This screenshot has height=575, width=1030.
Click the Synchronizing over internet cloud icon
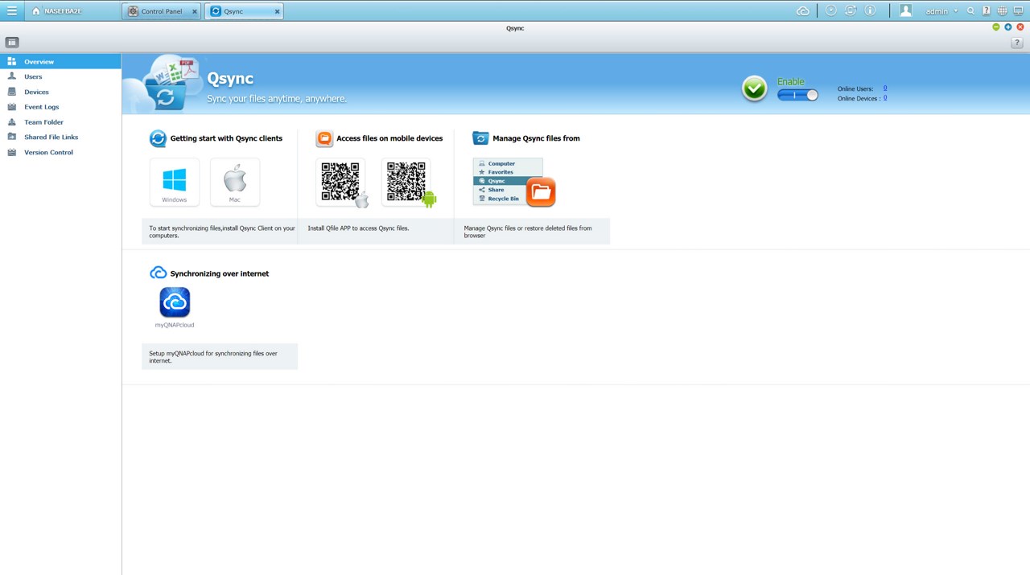159,273
